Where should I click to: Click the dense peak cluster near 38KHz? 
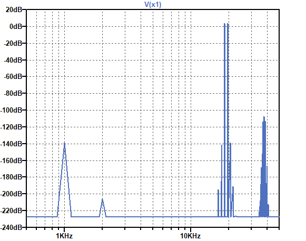click(264, 166)
